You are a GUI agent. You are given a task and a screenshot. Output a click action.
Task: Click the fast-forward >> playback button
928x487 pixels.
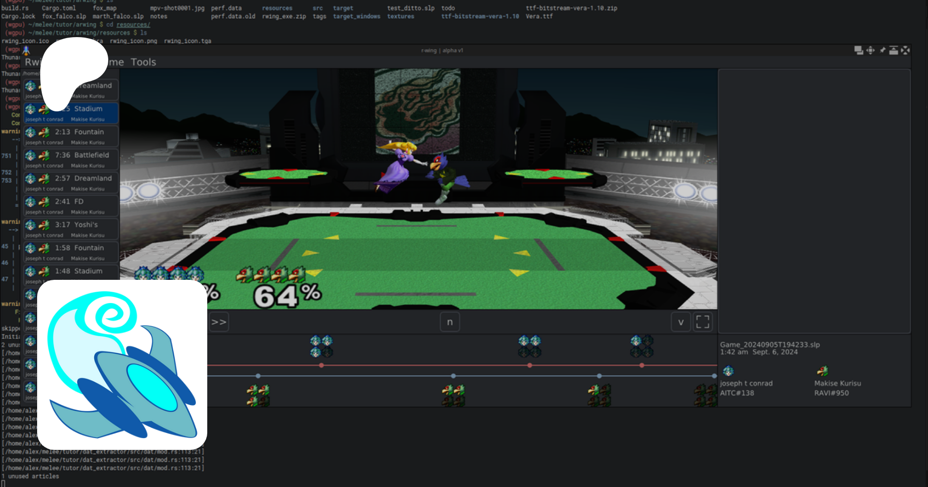point(219,322)
